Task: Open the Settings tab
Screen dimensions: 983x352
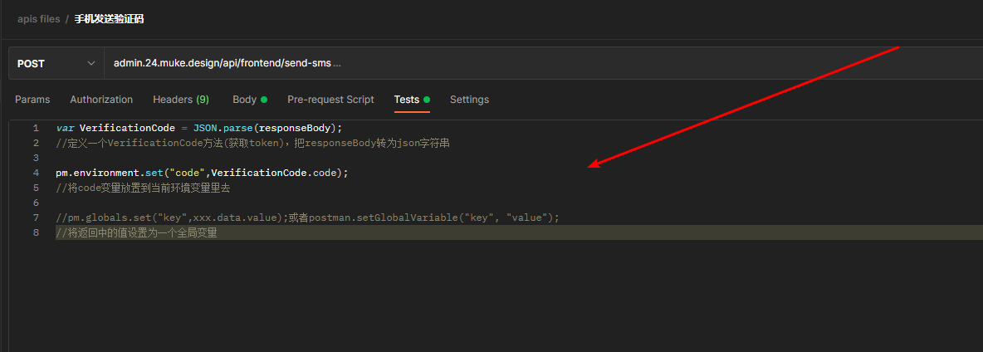Action: [470, 100]
